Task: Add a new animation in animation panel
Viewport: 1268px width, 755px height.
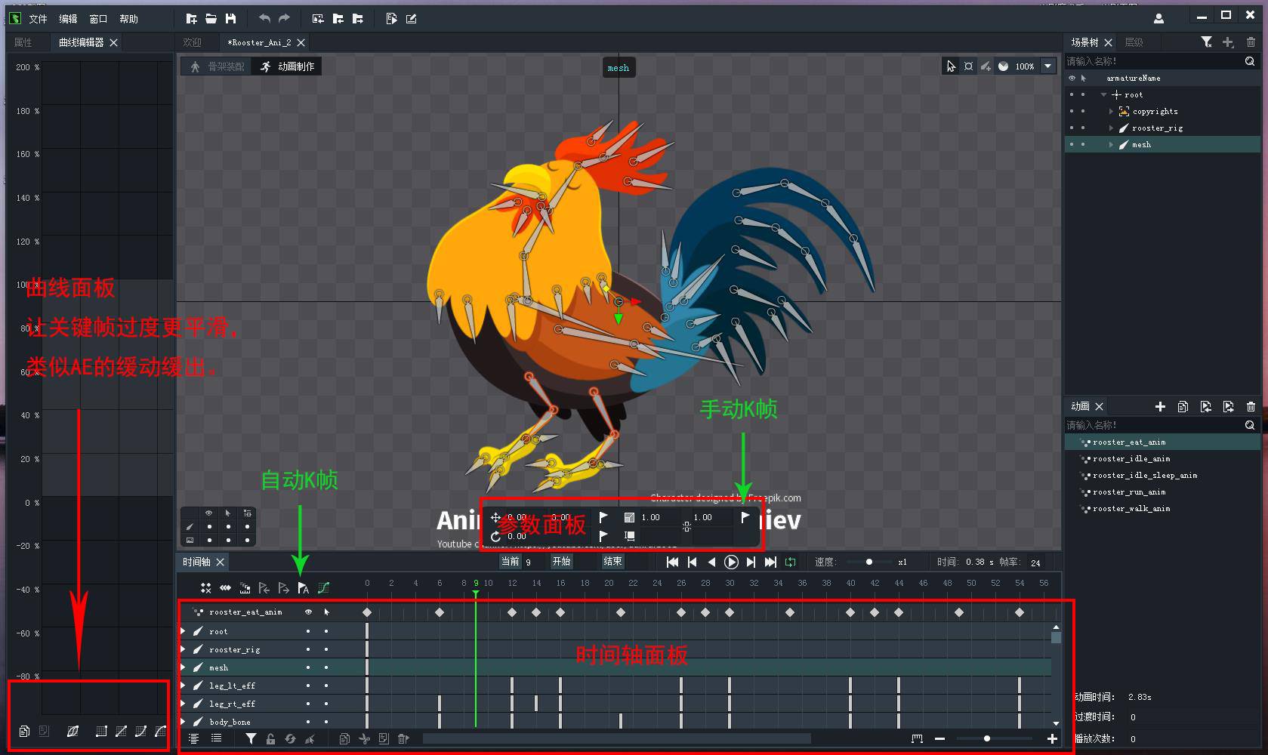Action: [x=1160, y=406]
